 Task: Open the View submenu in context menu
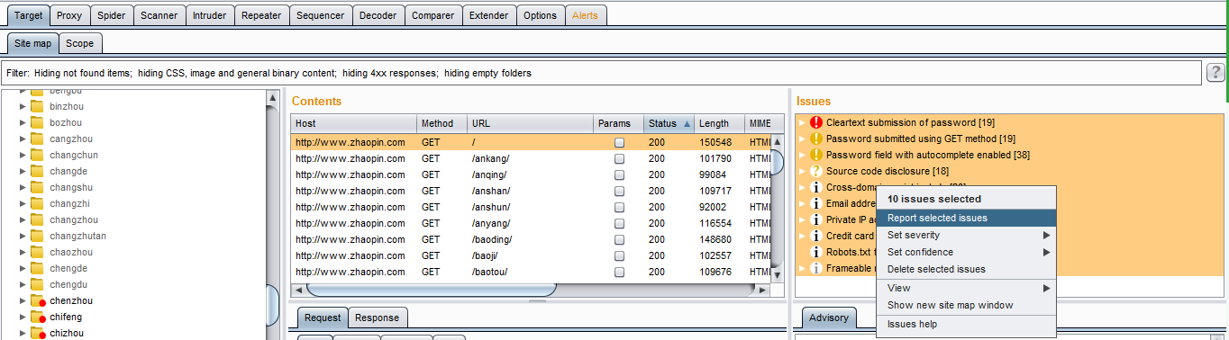(966, 288)
